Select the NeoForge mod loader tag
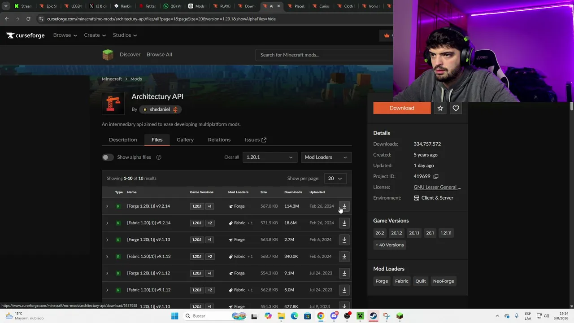The image size is (574, 323). (444, 281)
